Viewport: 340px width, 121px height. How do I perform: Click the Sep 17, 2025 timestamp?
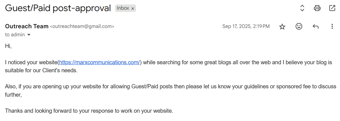pos(246,27)
